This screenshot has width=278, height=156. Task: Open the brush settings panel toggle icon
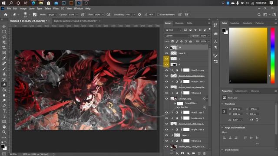[x=35, y=15]
